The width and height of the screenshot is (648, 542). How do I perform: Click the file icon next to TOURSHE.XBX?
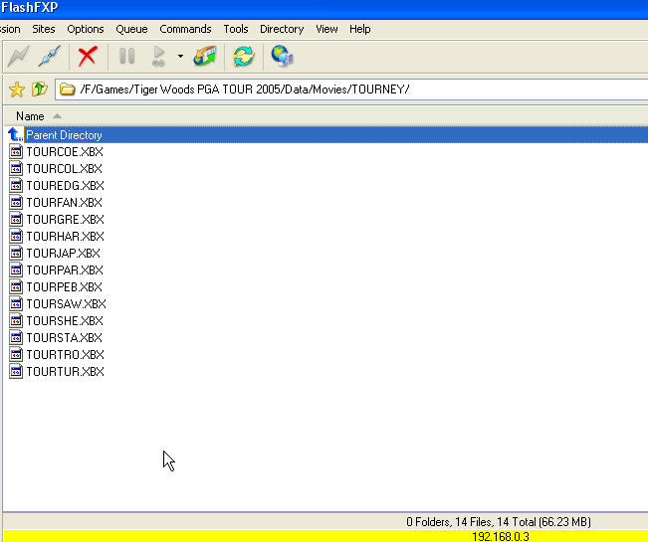click(x=16, y=321)
